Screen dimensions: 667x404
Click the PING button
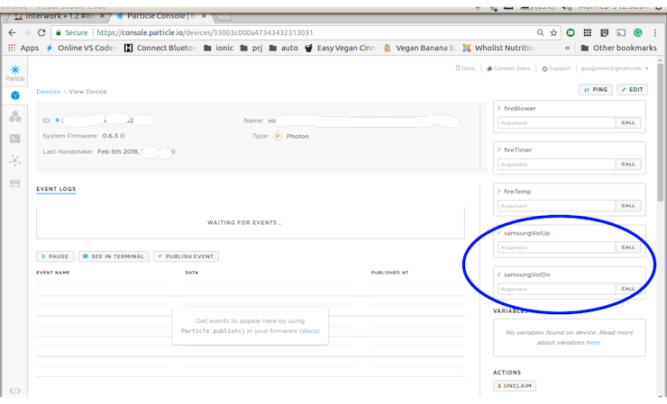click(596, 90)
